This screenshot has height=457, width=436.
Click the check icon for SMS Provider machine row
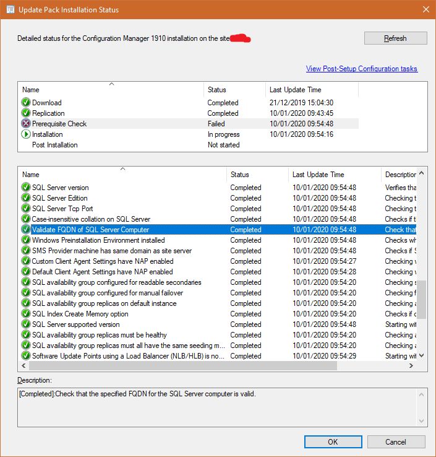[x=26, y=250]
